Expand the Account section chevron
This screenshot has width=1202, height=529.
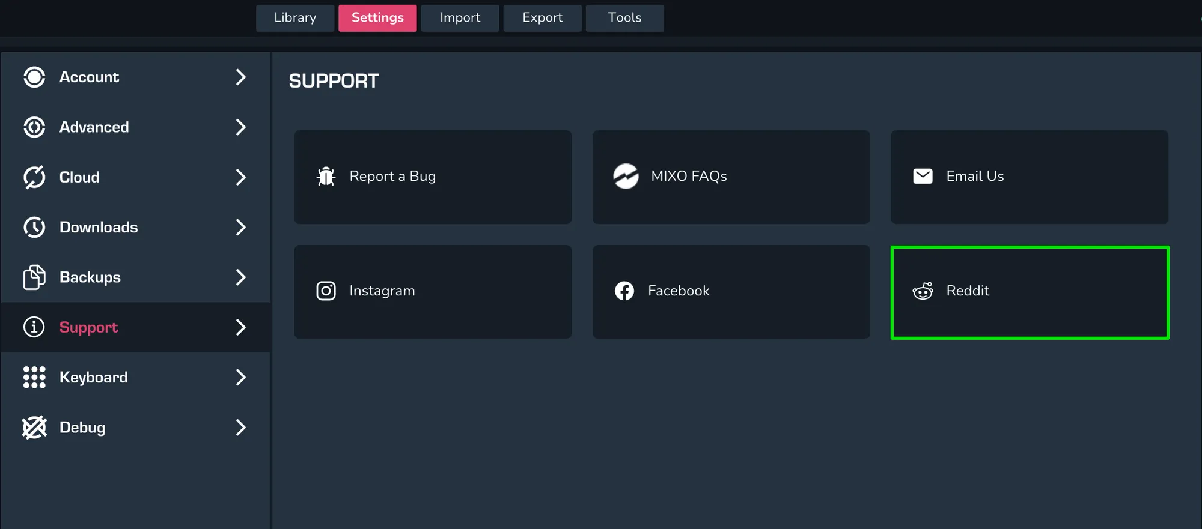(240, 77)
